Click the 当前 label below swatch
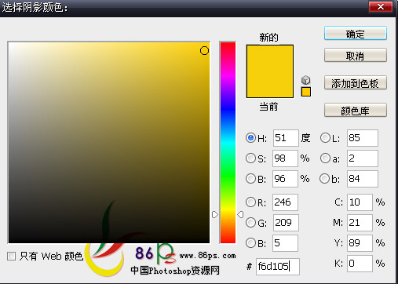398x284 pixels. [x=268, y=107]
